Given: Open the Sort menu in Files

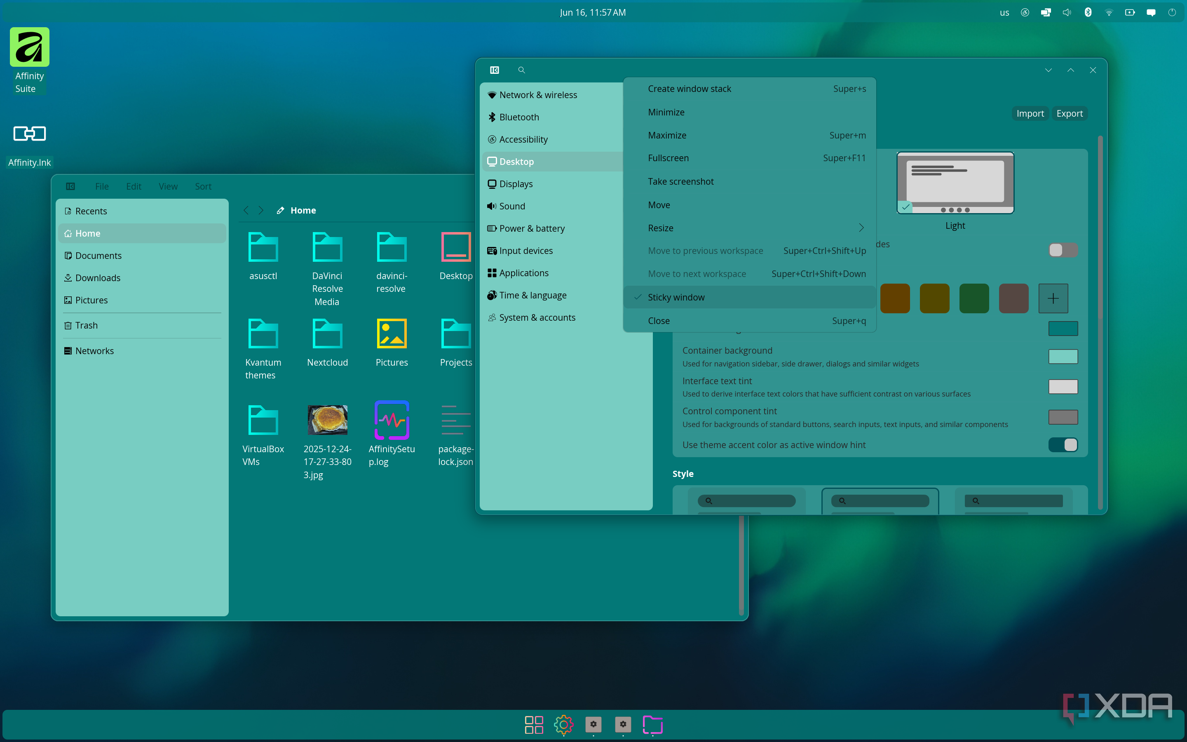Looking at the screenshot, I should (x=203, y=186).
